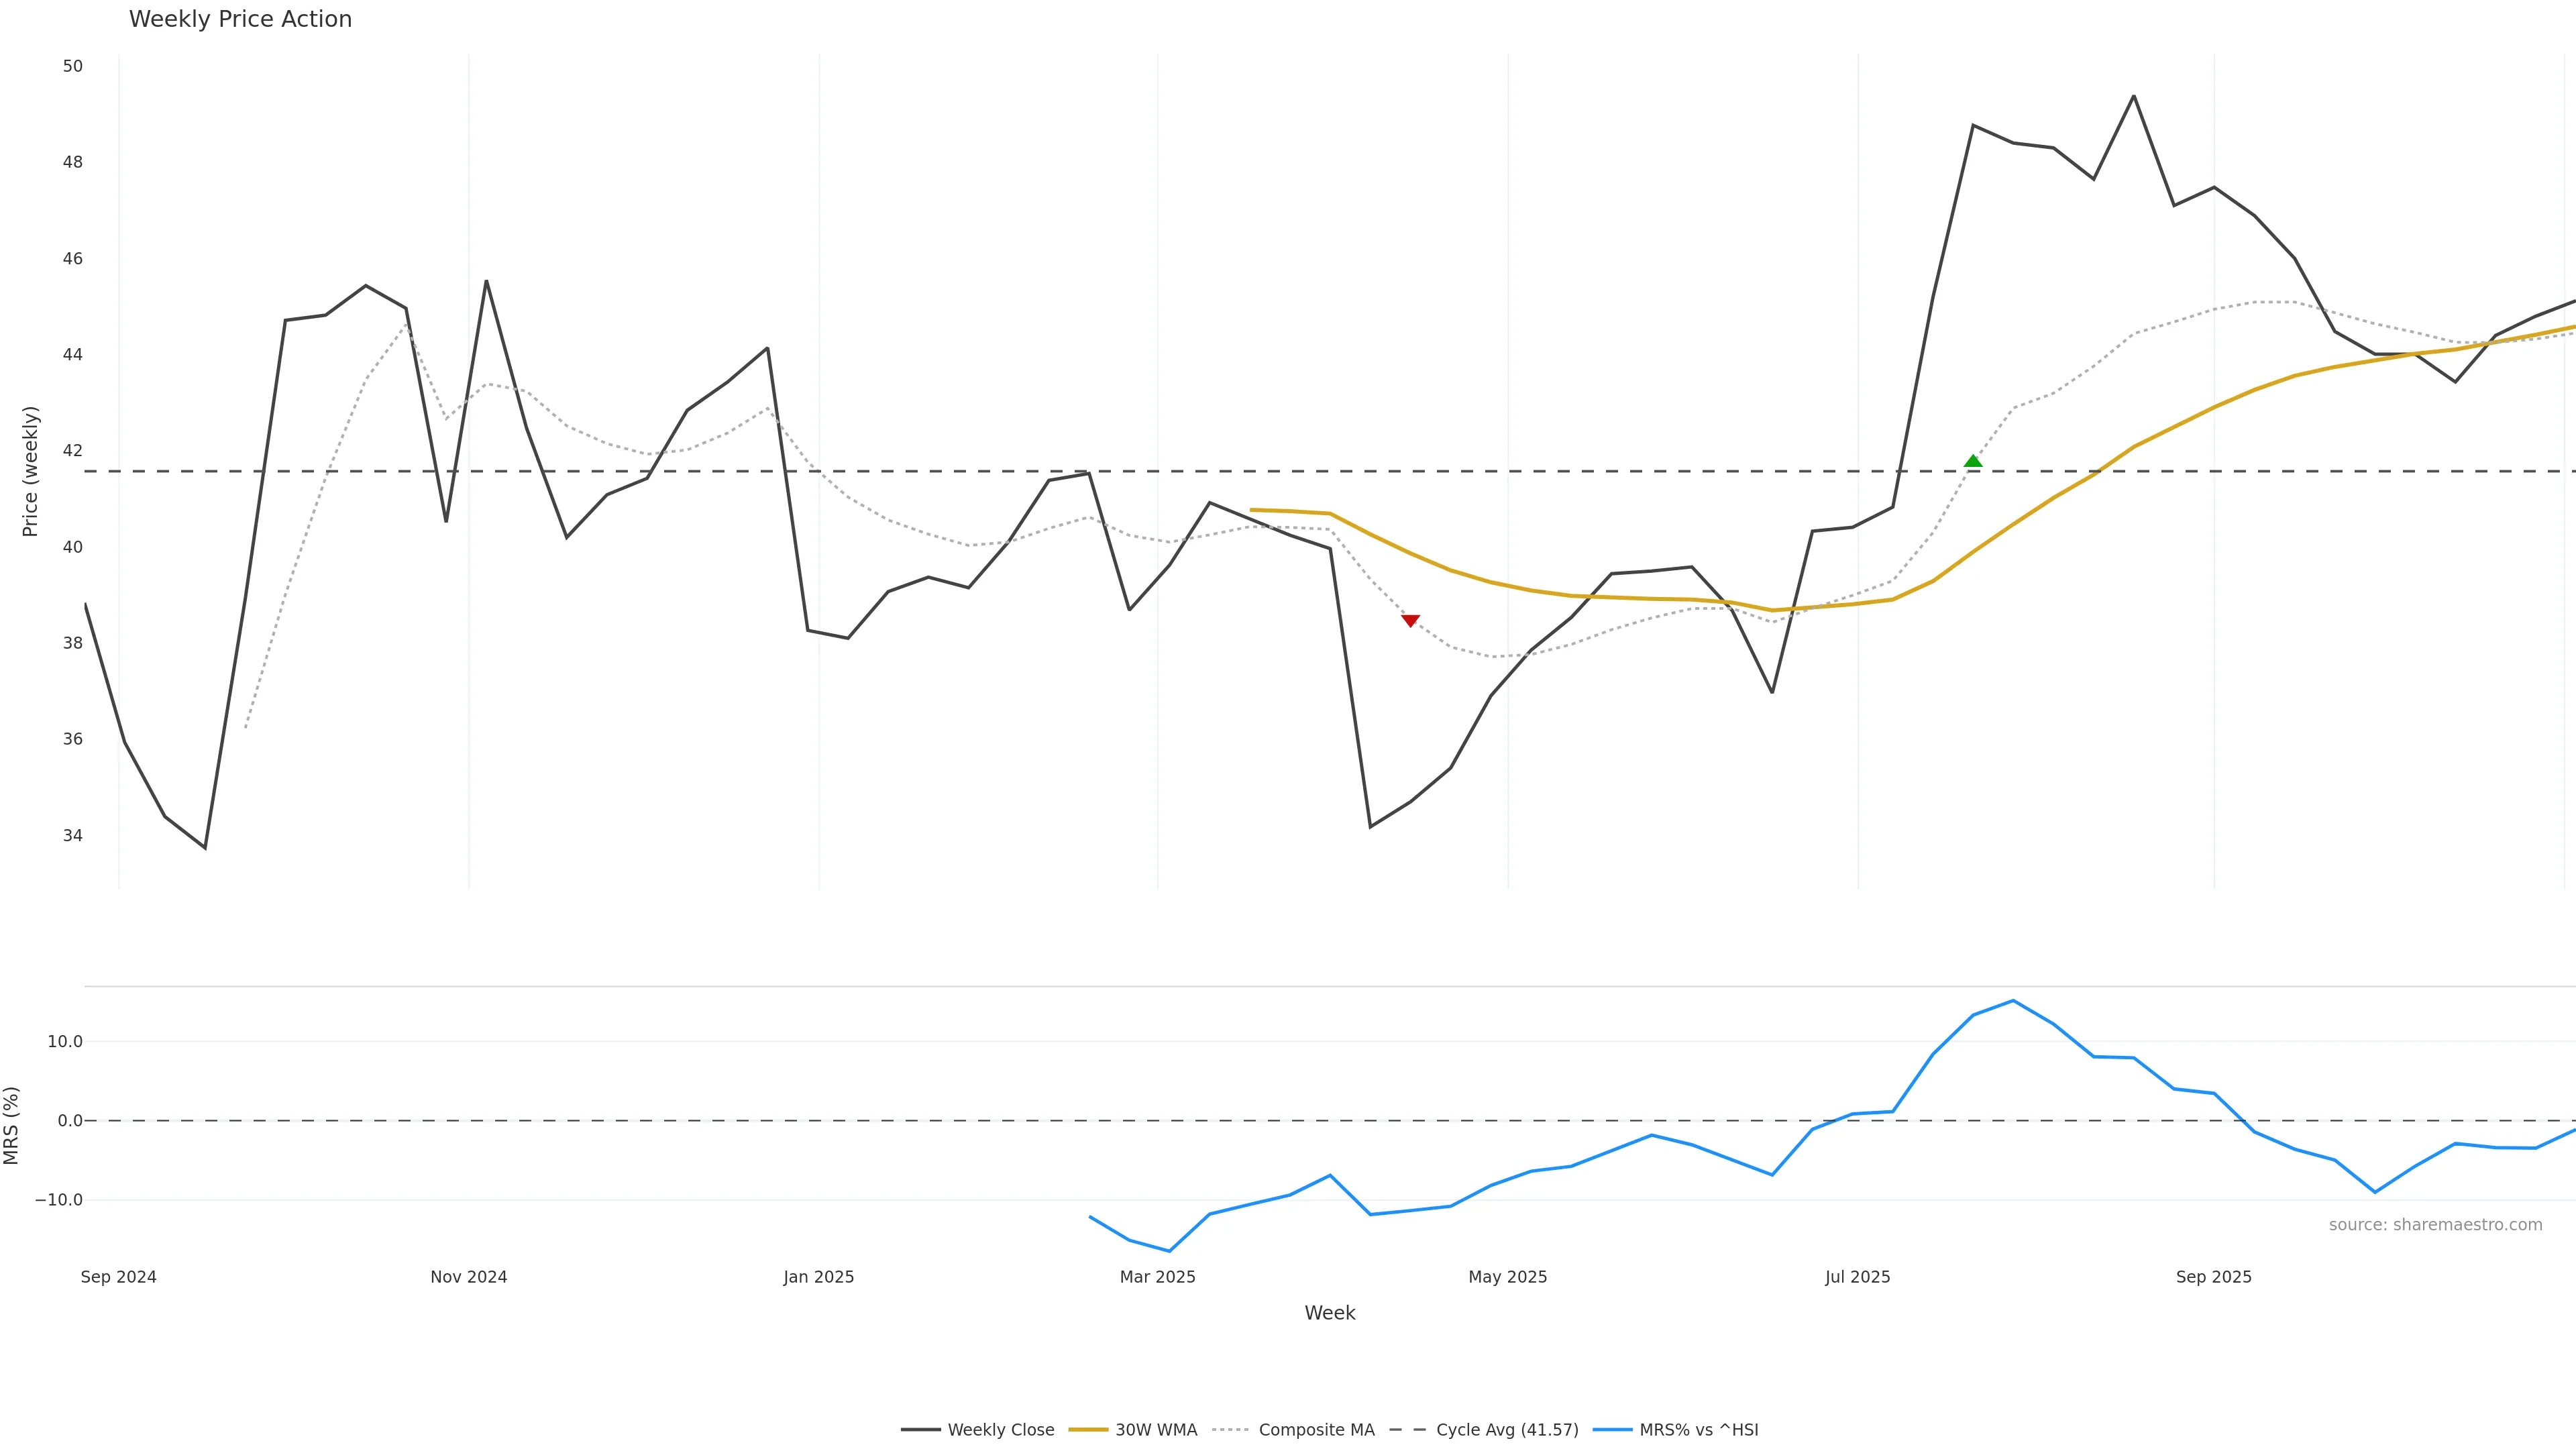Click the green up-triangle buy marker
Image resolution: width=2576 pixels, height=1449 pixels.
1973,461
